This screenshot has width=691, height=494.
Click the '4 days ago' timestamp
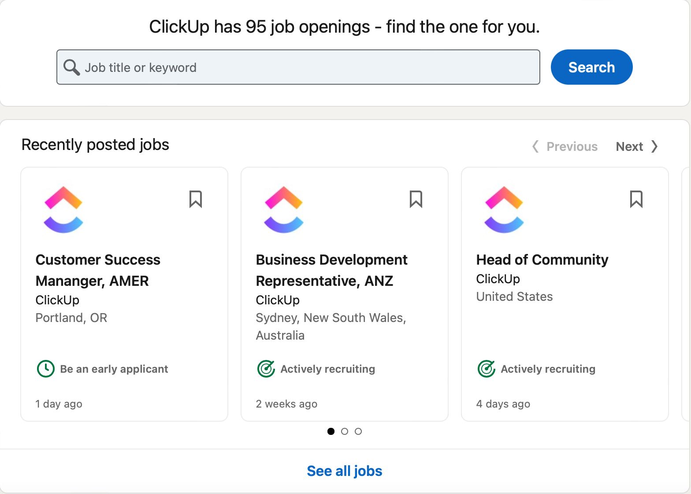(x=503, y=404)
